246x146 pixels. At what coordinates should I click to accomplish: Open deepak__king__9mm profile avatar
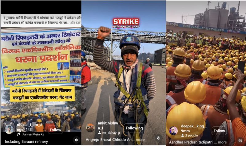(173, 131)
